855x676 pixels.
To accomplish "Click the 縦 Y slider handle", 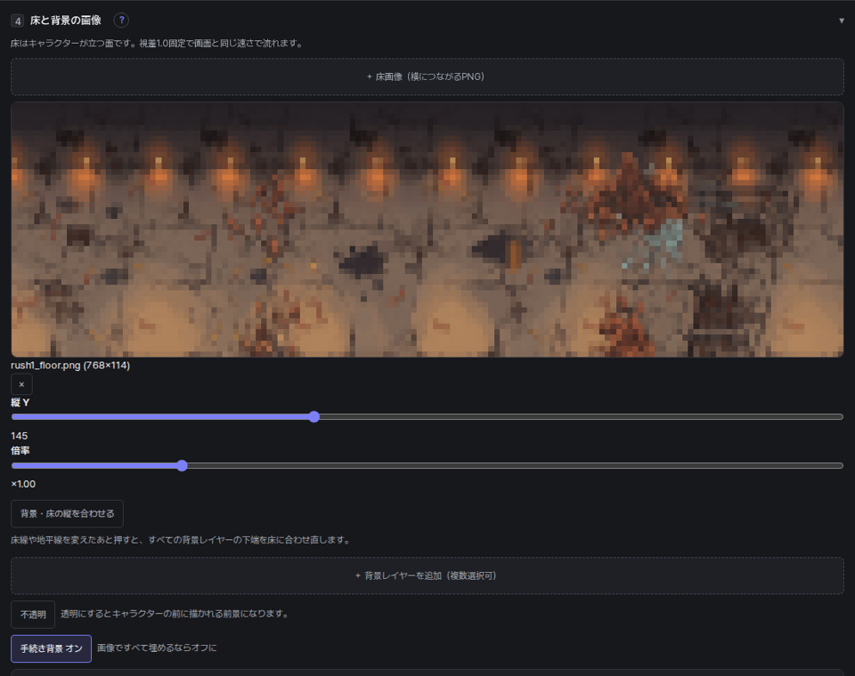I will pyautogui.click(x=314, y=416).
